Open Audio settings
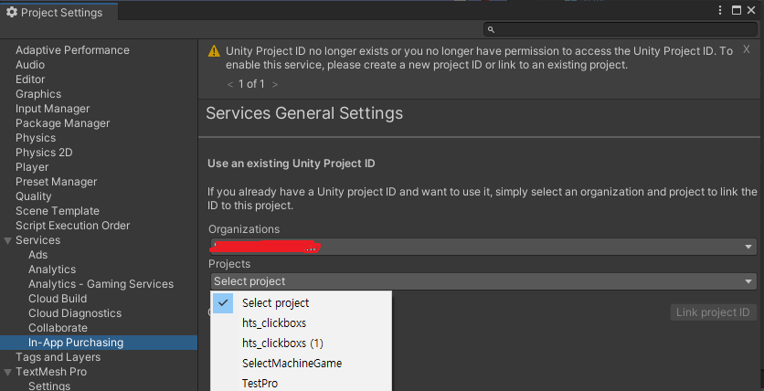 click(30, 65)
